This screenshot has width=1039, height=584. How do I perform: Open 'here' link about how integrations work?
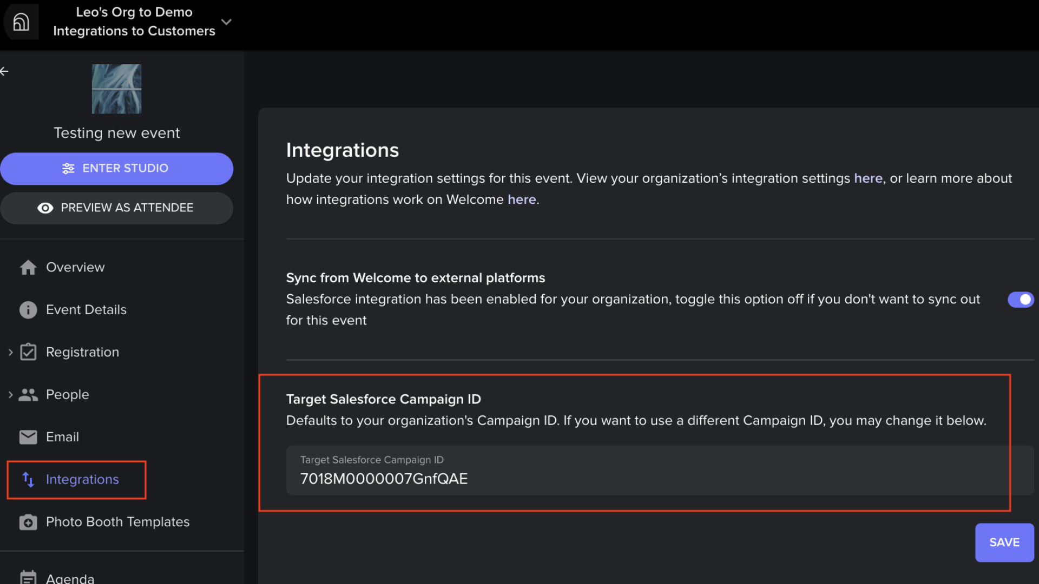pos(522,200)
